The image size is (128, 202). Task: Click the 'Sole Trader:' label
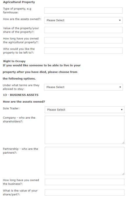(11, 108)
